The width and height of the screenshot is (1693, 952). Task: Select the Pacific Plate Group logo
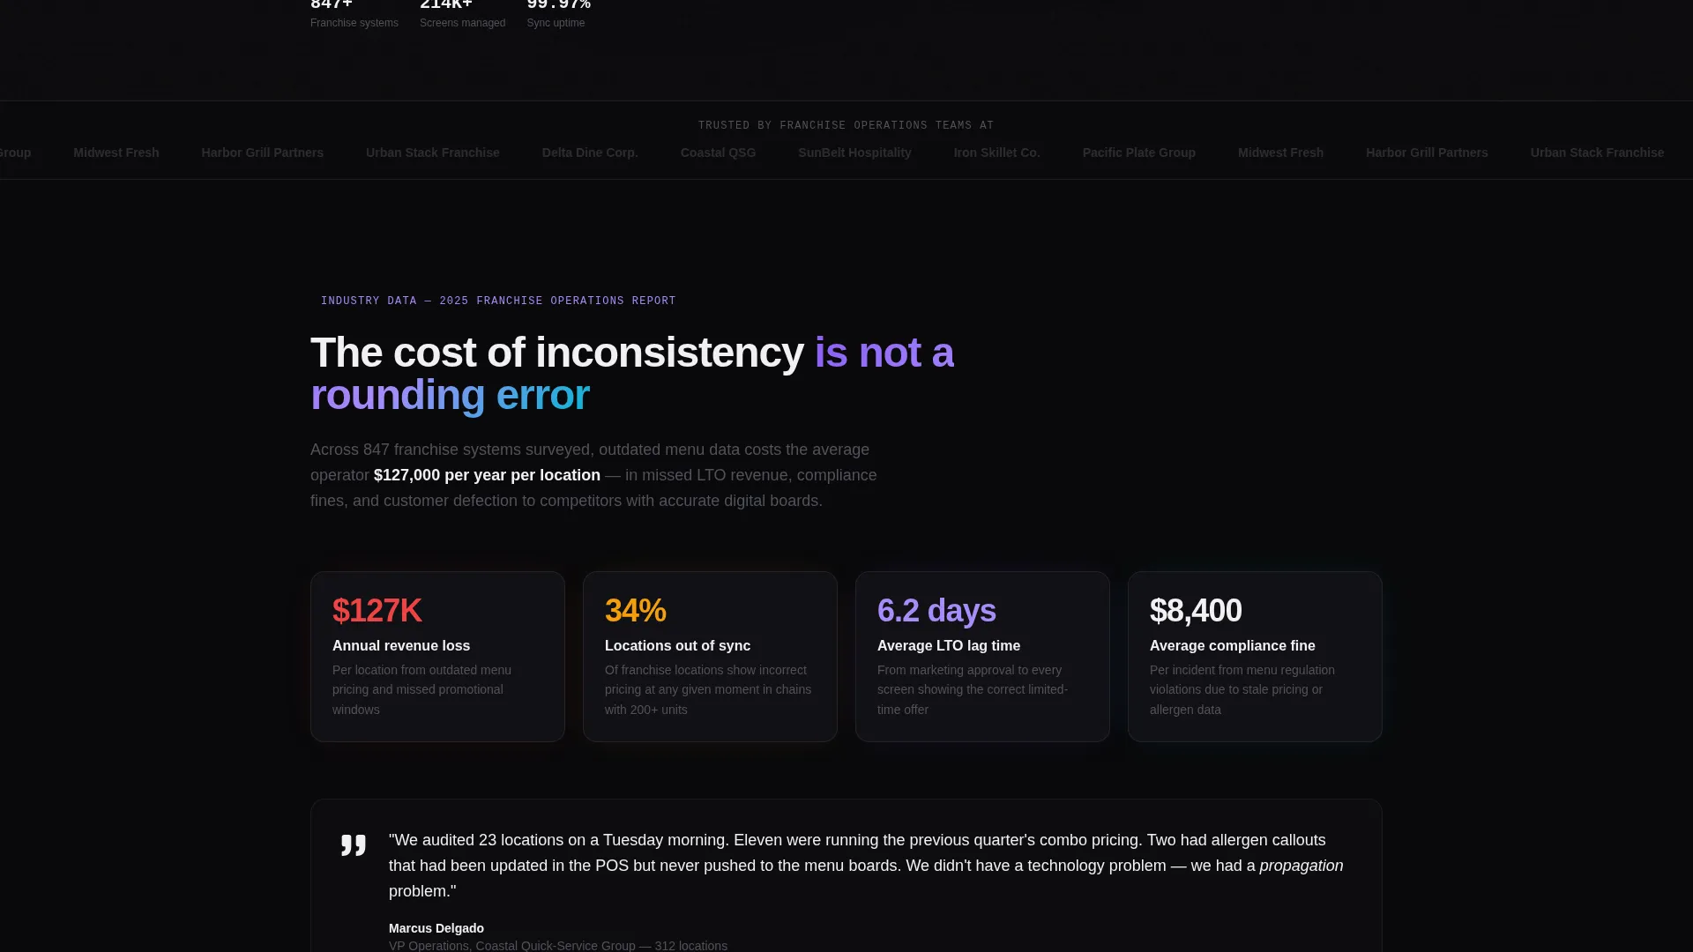pos(1138,152)
